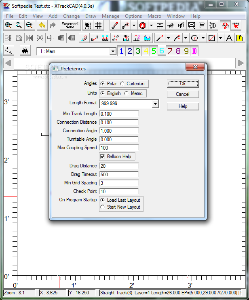Toggle layer 6 button
249x300 pixels.
[x=162, y=51]
